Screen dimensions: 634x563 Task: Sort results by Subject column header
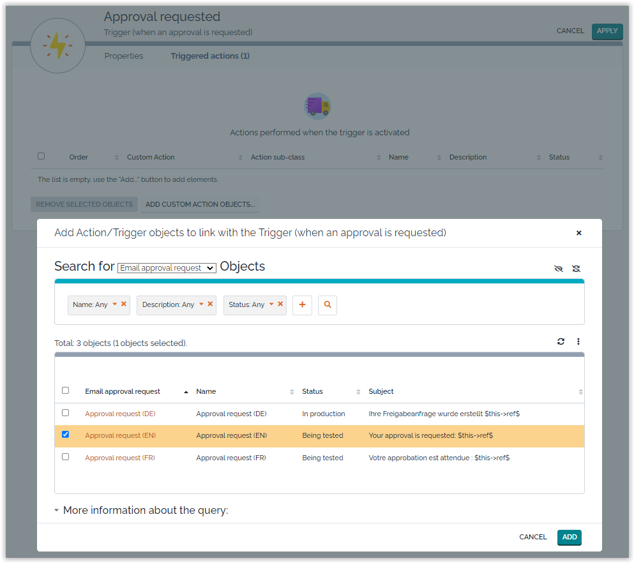(x=381, y=391)
